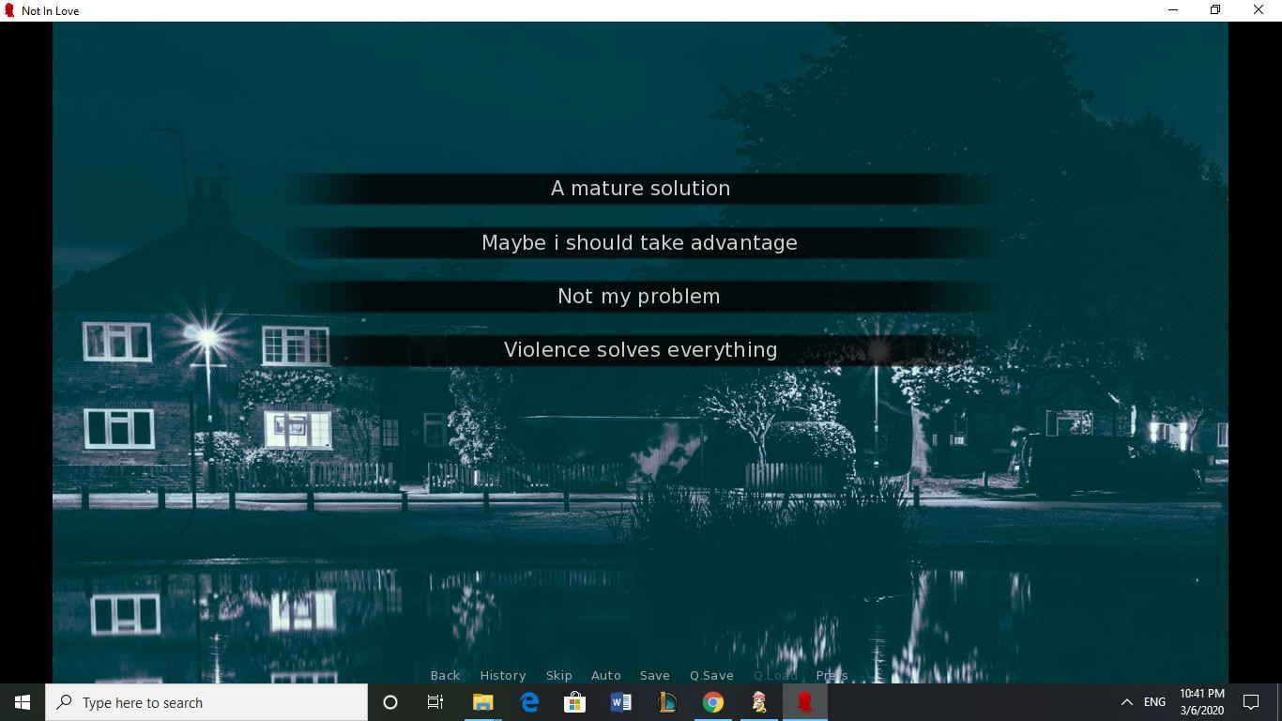Click the taskbar search box
The width and height of the screenshot is (1282, 721).
point(206,702)
